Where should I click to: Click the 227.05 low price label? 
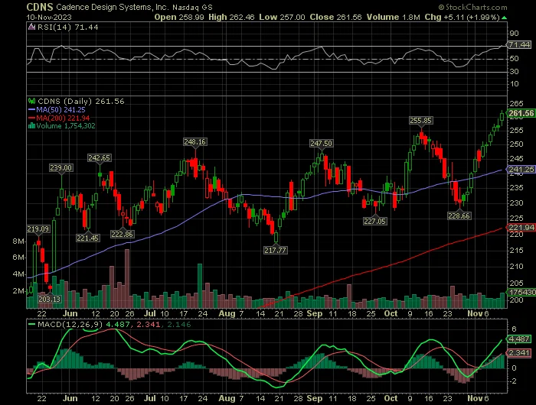pyautogui.click(x=374, y=221)
